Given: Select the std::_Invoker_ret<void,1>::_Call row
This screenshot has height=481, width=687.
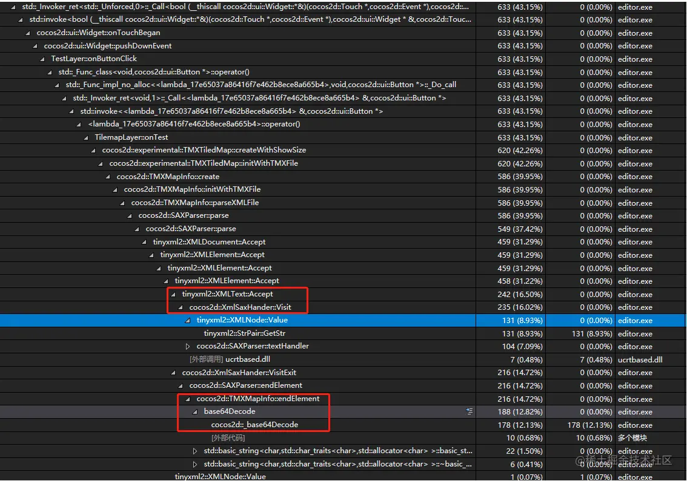Looking at the screenshot, I should click(343, 98).
